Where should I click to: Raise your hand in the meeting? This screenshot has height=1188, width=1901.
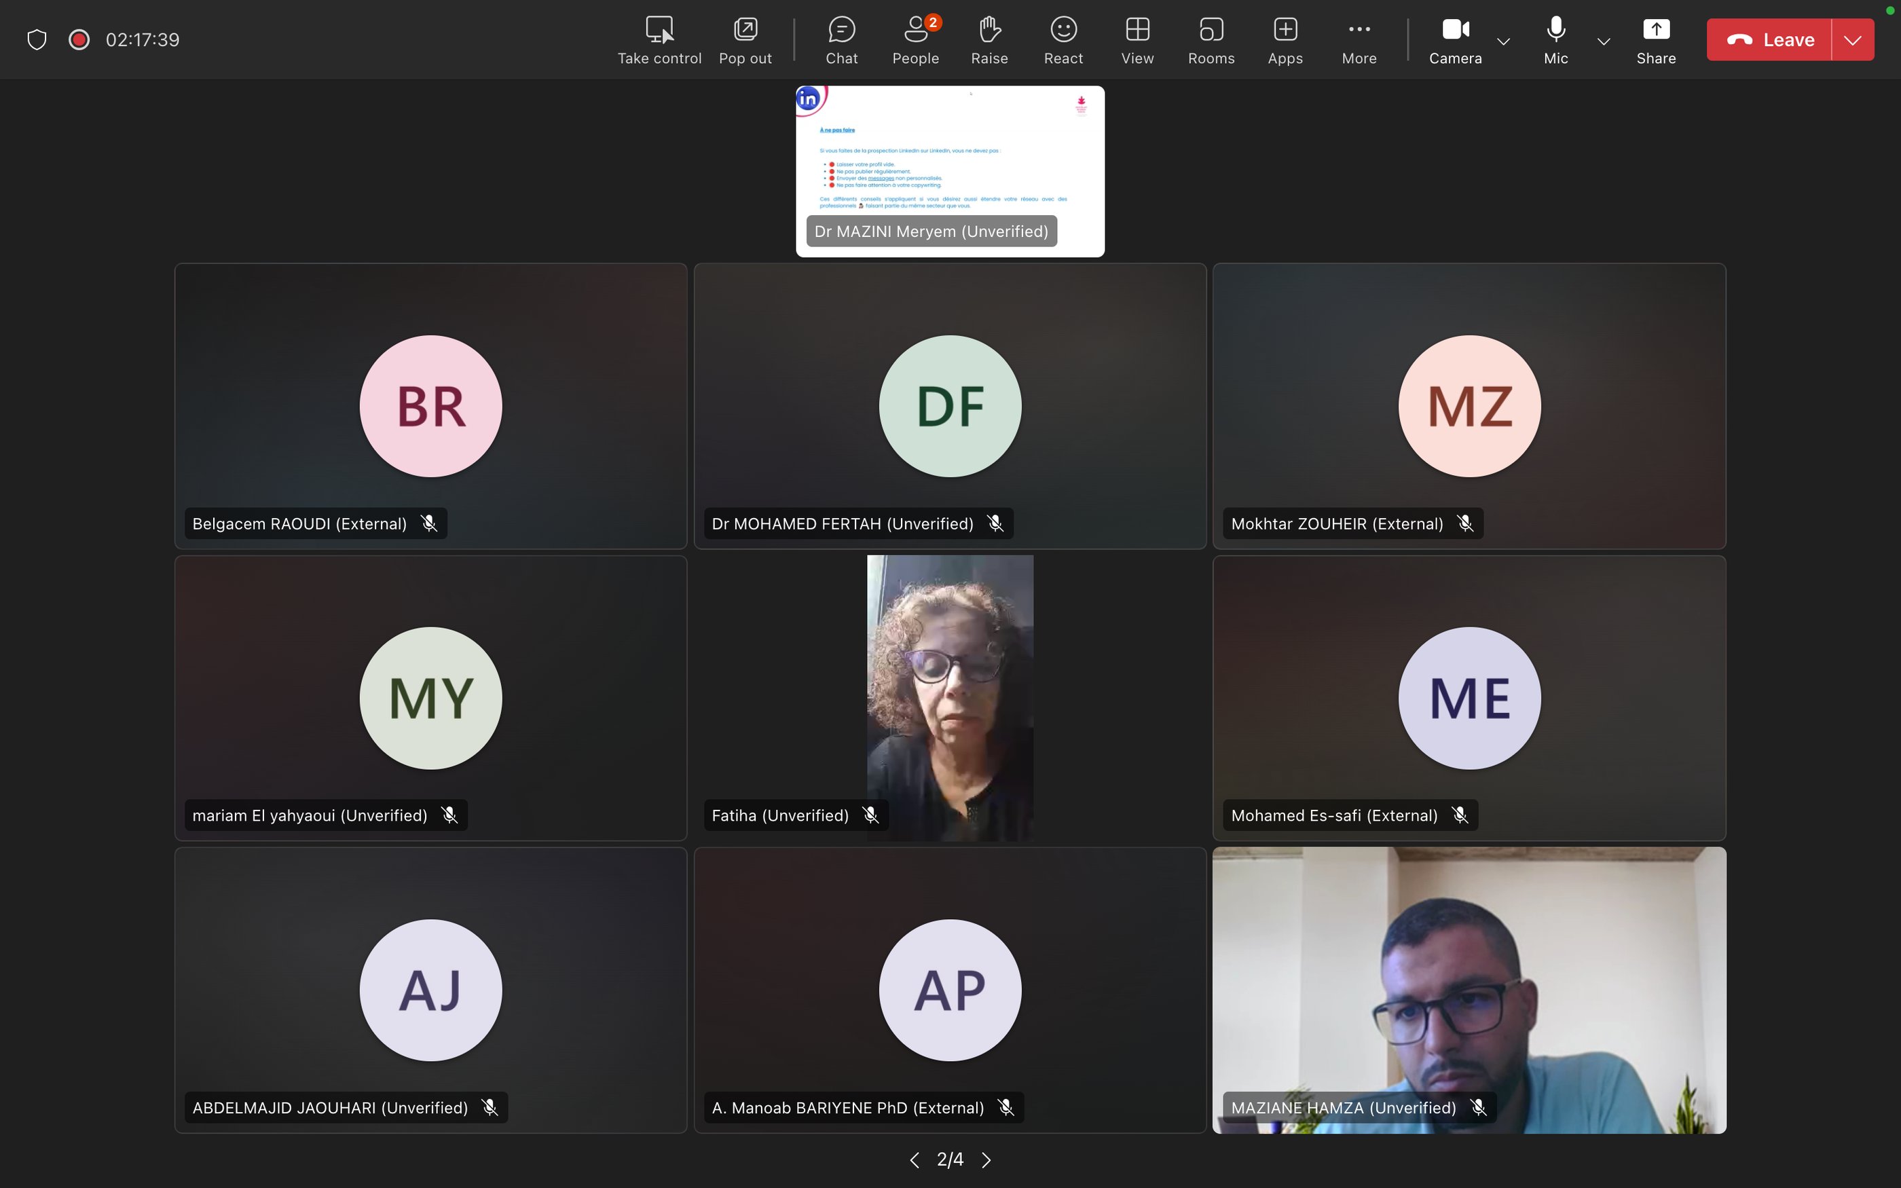(989, 39)
